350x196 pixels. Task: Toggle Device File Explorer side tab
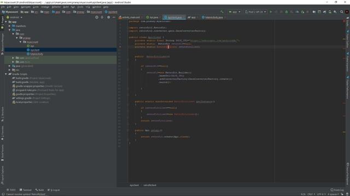348,174
